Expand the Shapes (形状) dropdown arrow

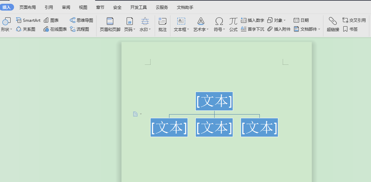[x=11, y=29]
